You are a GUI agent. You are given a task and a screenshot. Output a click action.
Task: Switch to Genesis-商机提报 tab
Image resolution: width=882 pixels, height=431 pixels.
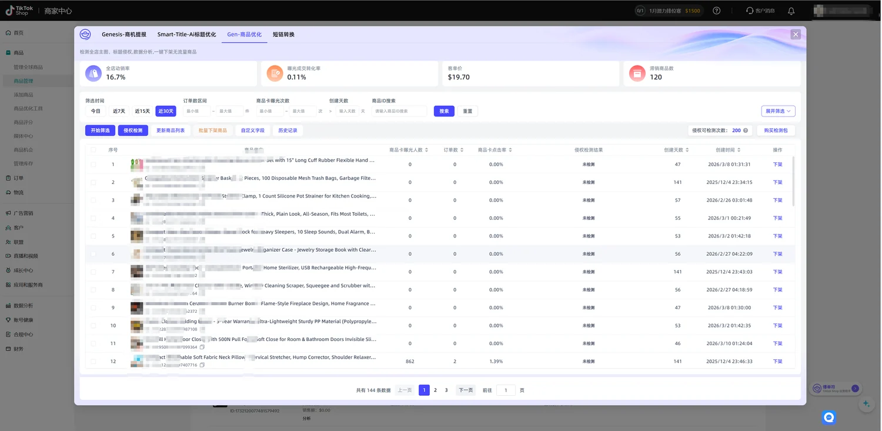(x=124, y=35)
